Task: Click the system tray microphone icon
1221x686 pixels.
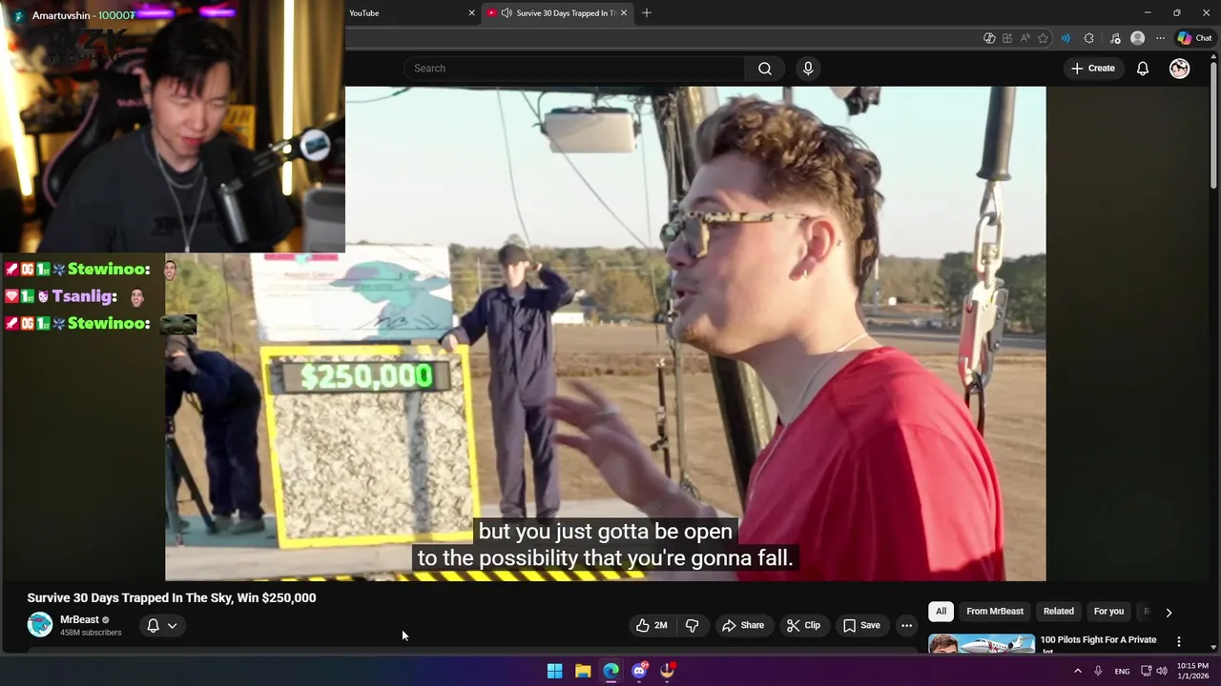Action: pos(1098,671)
